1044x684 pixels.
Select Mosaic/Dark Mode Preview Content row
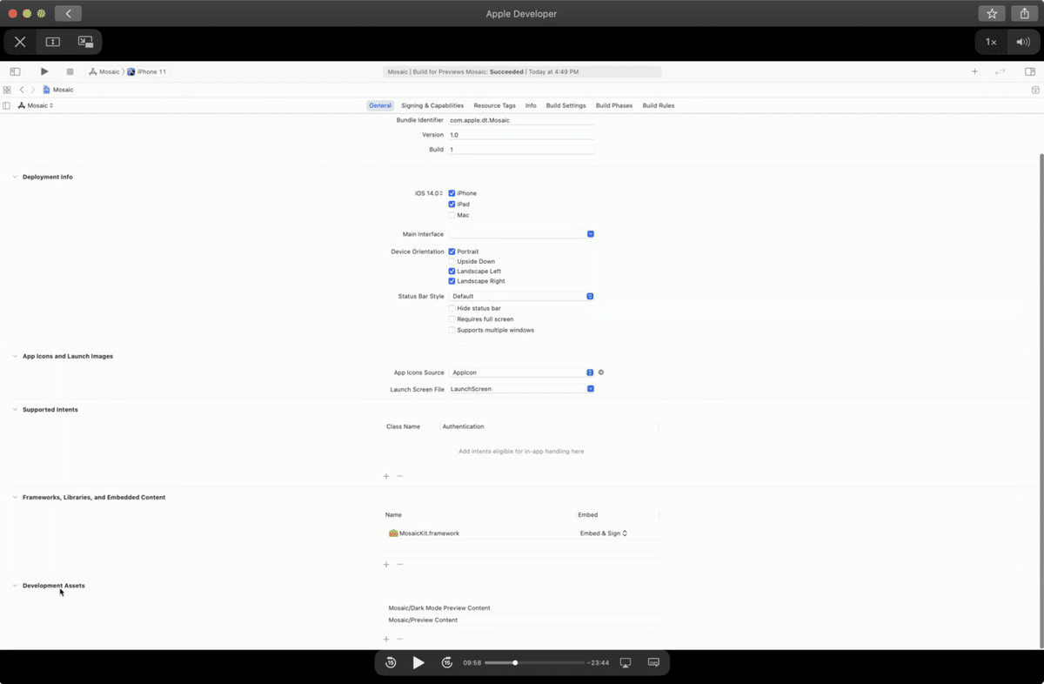coord(522,608)
